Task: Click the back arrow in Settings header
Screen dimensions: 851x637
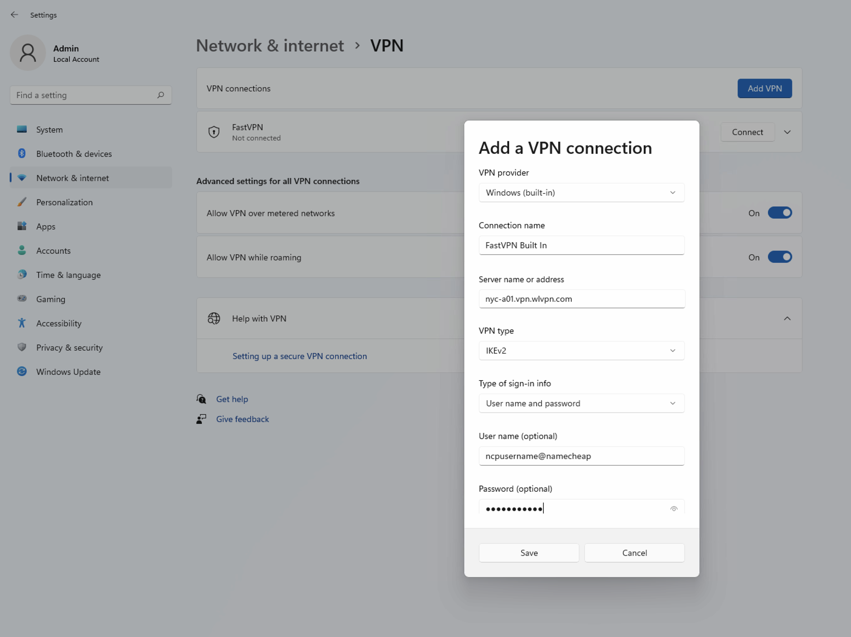Action: point(15,15)
